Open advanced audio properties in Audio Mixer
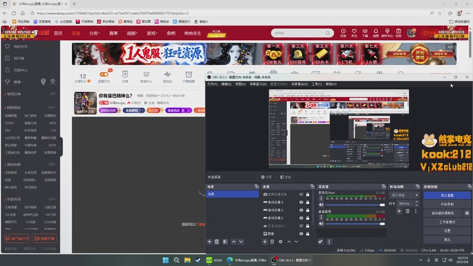The image size is (473, 266). 320,242
